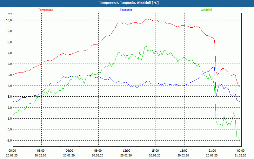Viewport: 254px width, 159px height.
Task: Click the 1,0 y-axis value
Action: tap(10, 119)
